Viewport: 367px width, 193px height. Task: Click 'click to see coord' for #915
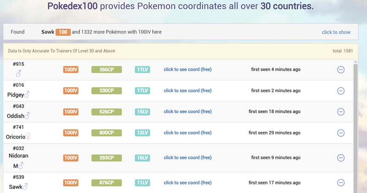click(188, 70)
